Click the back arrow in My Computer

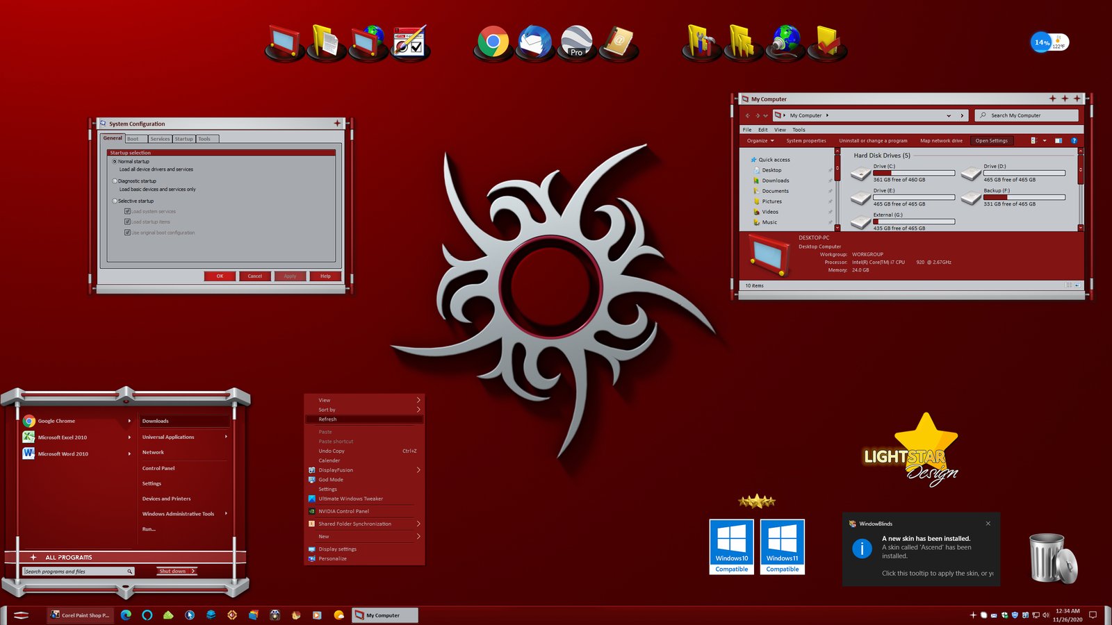pyautogui.click(x=748, y=115)
